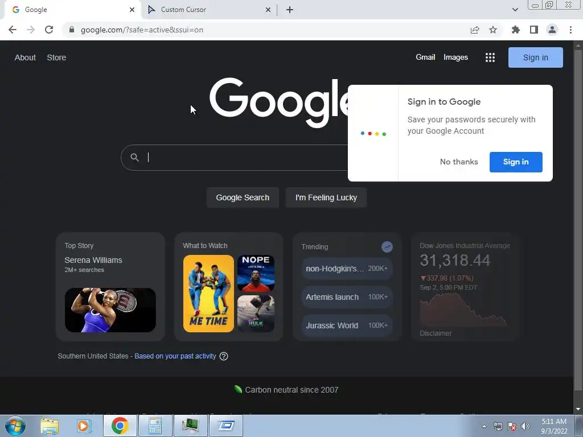This screenshot has height=437, width=583.
Task: Share this page using the share icon
Action: pos(474,30)
